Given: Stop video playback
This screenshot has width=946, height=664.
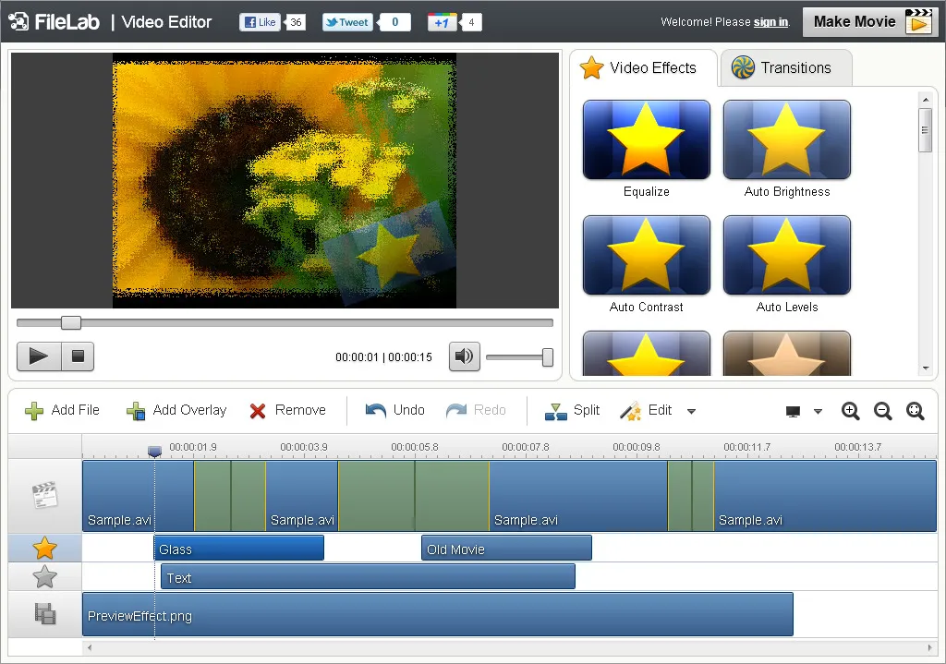Looking at the screenshot, I should [77, 356].
